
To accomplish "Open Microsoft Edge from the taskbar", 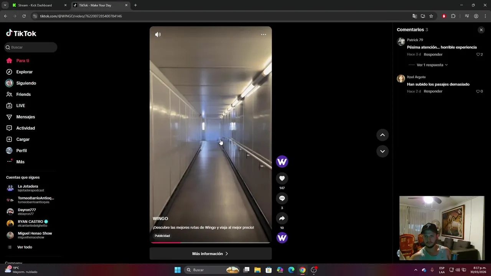I will pos(291,270).
